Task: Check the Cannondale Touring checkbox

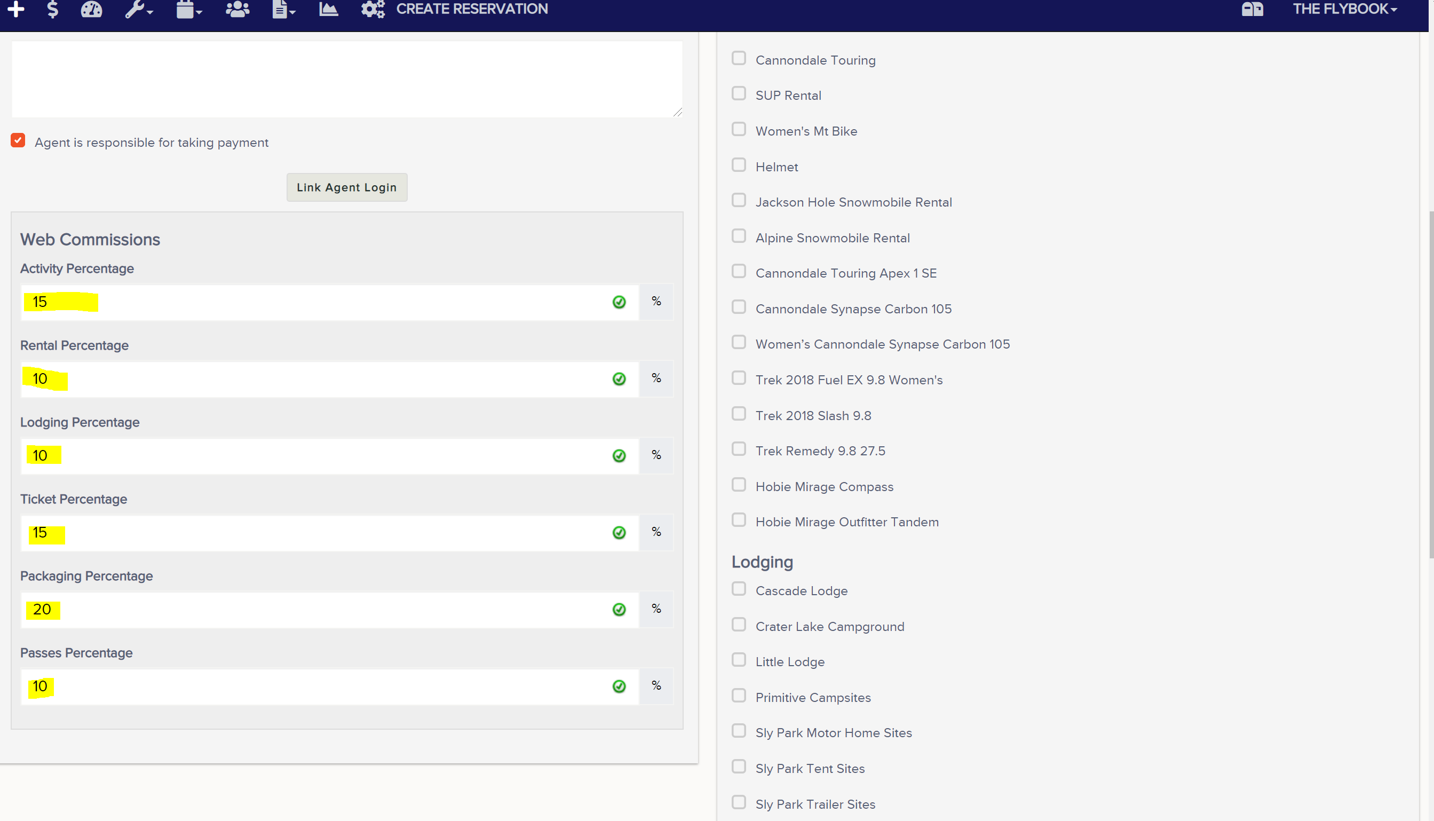Action: (739, 58)
